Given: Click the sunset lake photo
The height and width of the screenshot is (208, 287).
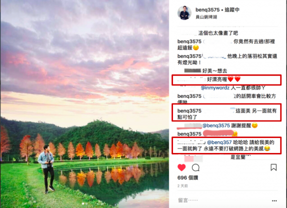Looking at the screenshot, I should point(84,104).
